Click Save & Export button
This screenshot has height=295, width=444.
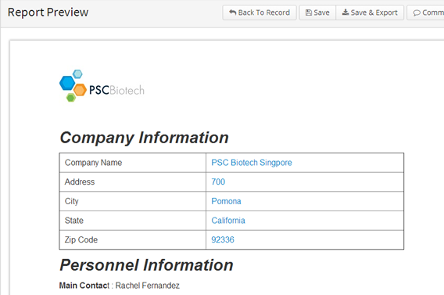(x=370, y=13)
